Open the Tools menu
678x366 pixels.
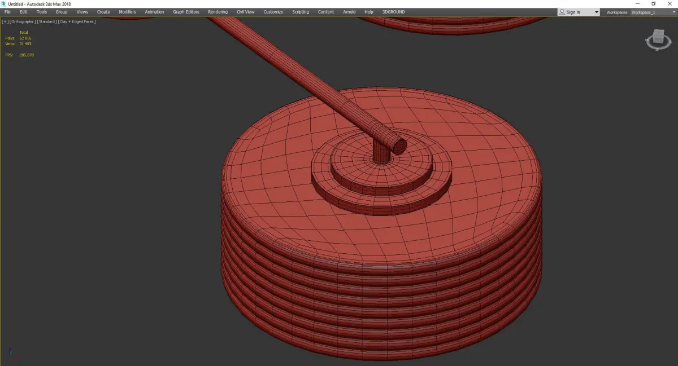point(42,12)
